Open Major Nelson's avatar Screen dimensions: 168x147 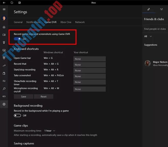click(148, 63)
